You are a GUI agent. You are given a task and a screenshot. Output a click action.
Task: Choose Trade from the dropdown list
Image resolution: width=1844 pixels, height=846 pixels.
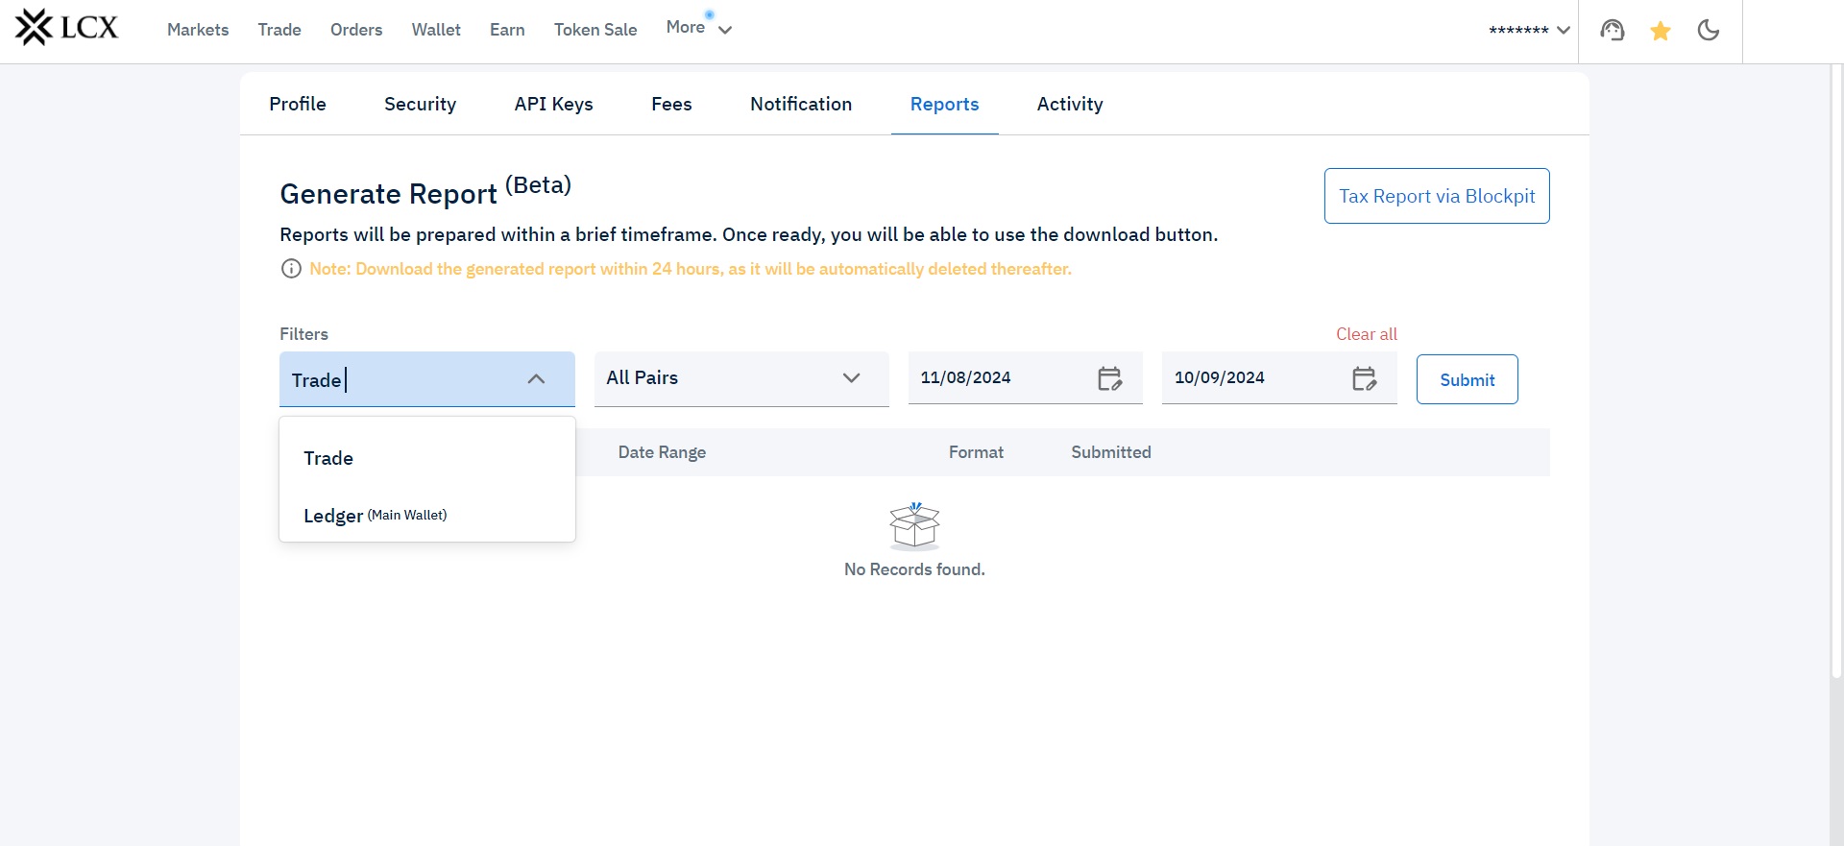point(328,458)
